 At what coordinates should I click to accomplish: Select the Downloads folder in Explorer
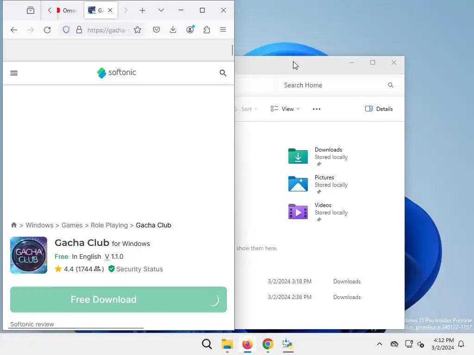tap(318, 156)
